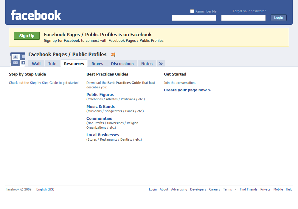Click the green Sign Up button
This screenshot has height=209, width=298.
[27, 36]
